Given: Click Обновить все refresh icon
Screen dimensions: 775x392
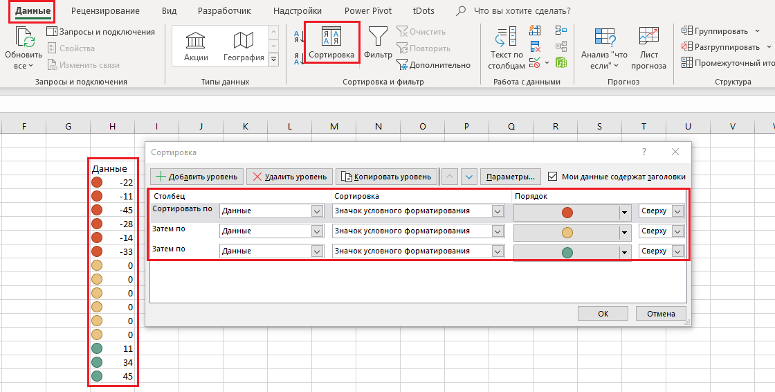Looking at the screenshot, I should (25, 36).
